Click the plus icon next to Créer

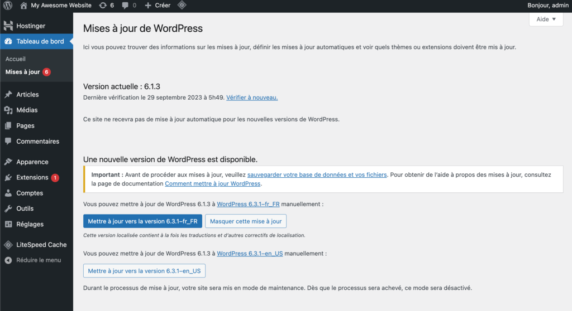coord(147,5)
